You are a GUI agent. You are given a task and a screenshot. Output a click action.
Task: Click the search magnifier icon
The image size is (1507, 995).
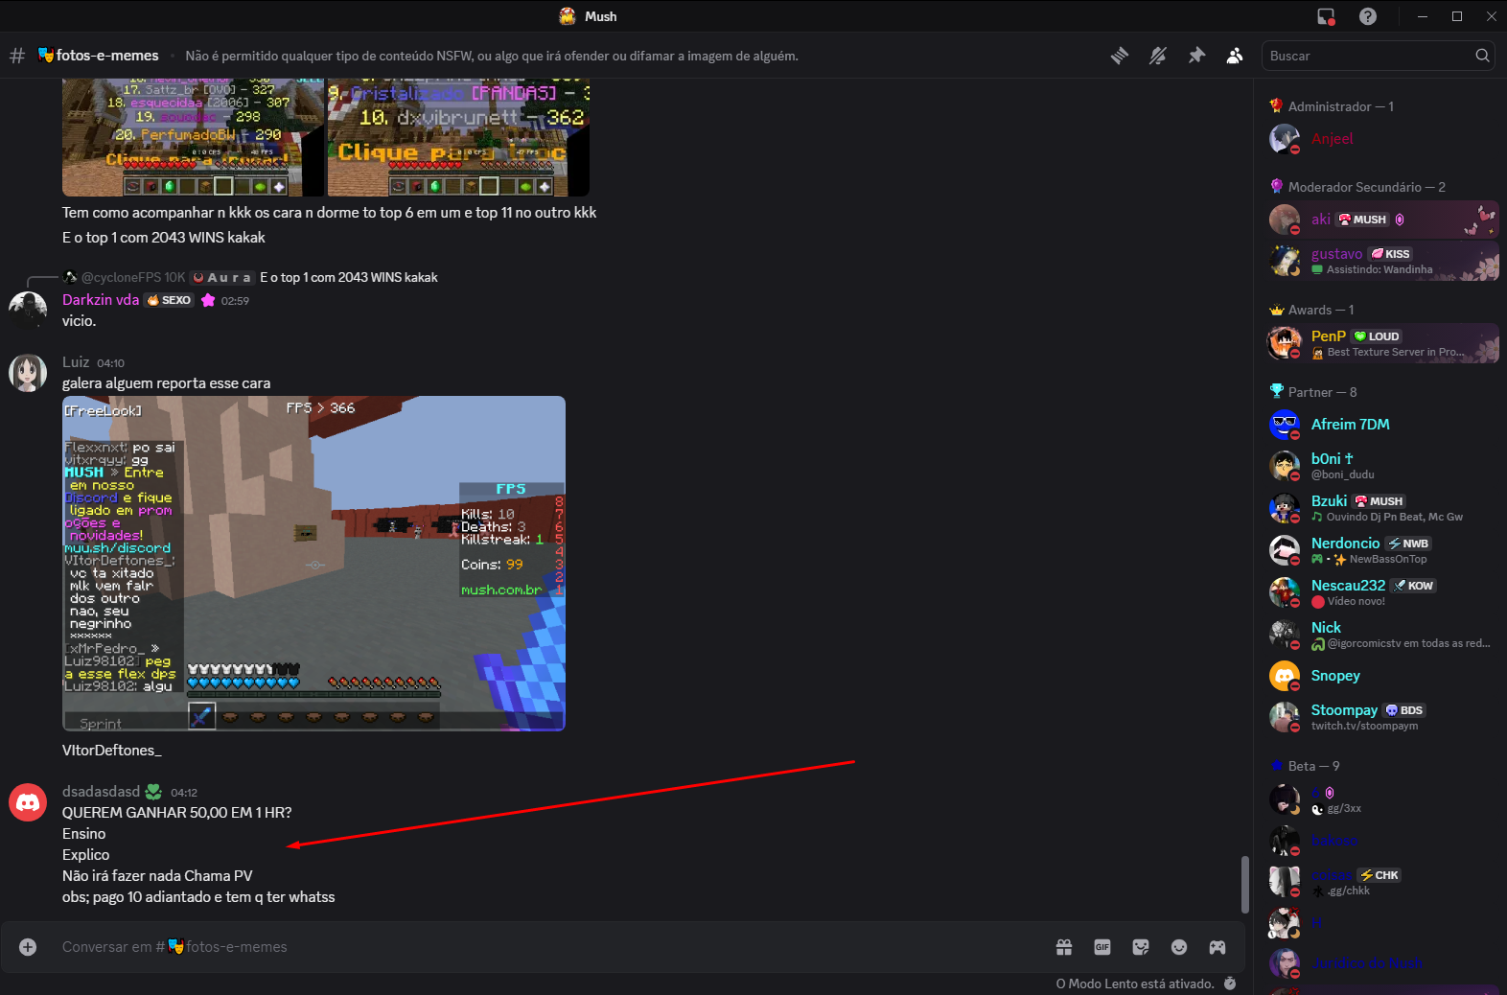(1482, 56)
